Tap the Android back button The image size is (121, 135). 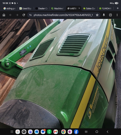pyautogui.click(x=108, y=132)
